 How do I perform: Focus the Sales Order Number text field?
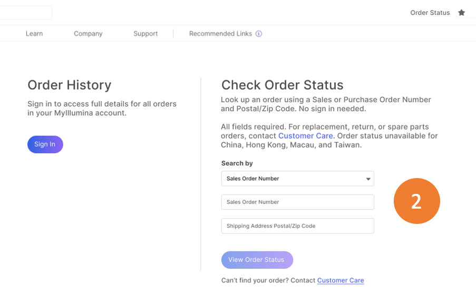point(297,202)
